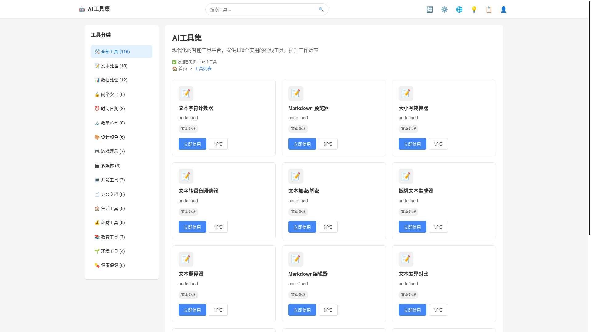View 详情 for 文本加密/解密
Image resolution: width=591 pixels, height=332 pixels.
tap(328, 227)
